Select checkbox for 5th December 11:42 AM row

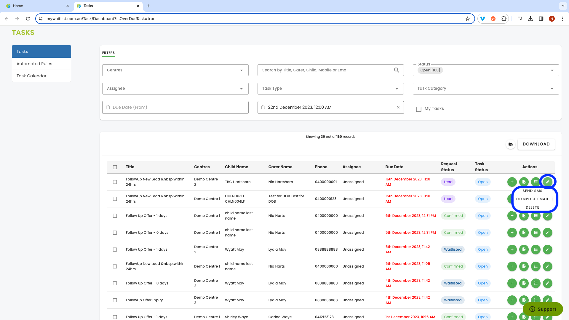coord(115,249)
